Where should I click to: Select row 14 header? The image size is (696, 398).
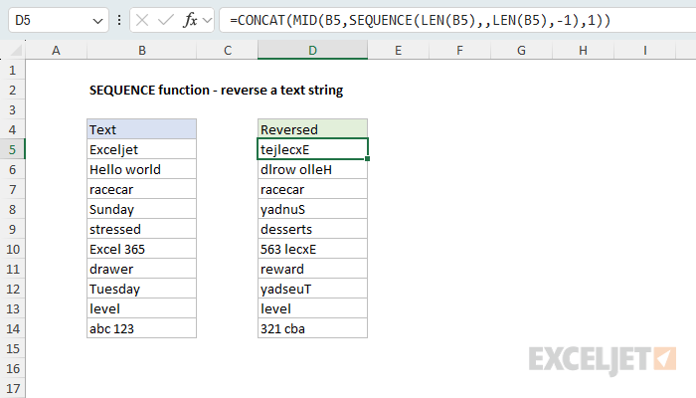click(x=12, y=328)
